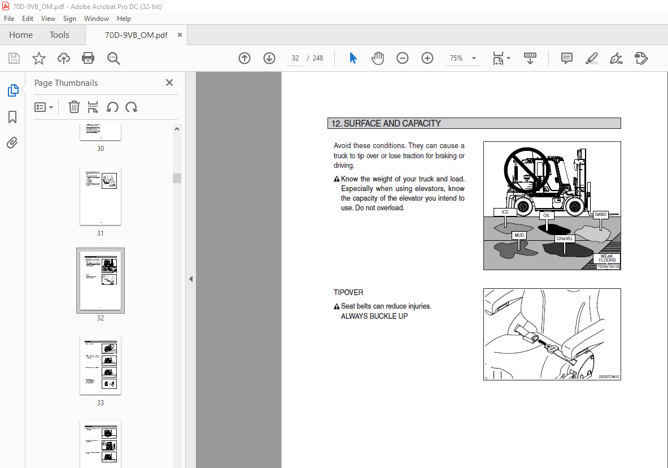Screen dimensions: 668x468
Task: Click the Print file icon
Action: tap(88, 58)
